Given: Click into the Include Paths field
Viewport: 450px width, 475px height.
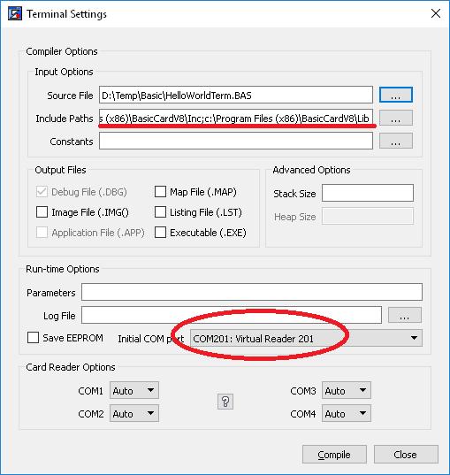Looking at the screenshot, I should tap(236, 119).
